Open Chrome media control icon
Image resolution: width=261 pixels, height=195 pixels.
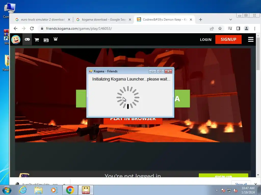(x=230, y=28)
